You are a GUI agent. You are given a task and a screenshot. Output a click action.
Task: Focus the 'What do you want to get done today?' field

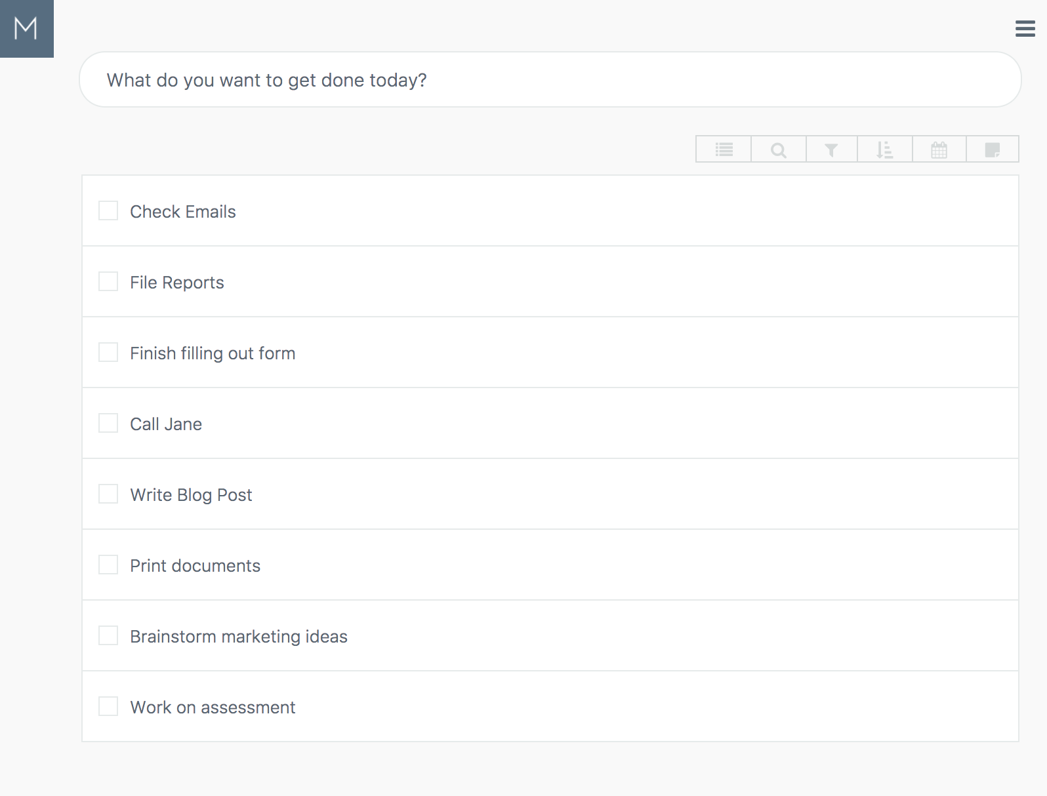[x=550, y=80]
